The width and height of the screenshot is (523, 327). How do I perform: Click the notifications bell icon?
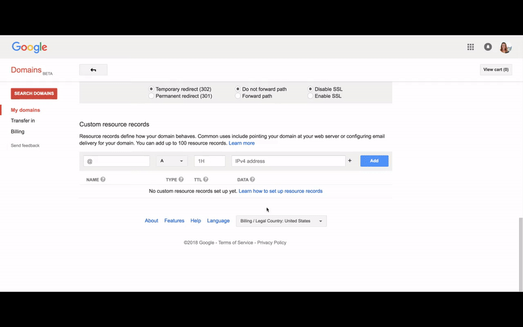click(488, 47)
